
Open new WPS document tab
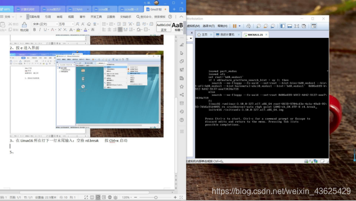[174, 9]
